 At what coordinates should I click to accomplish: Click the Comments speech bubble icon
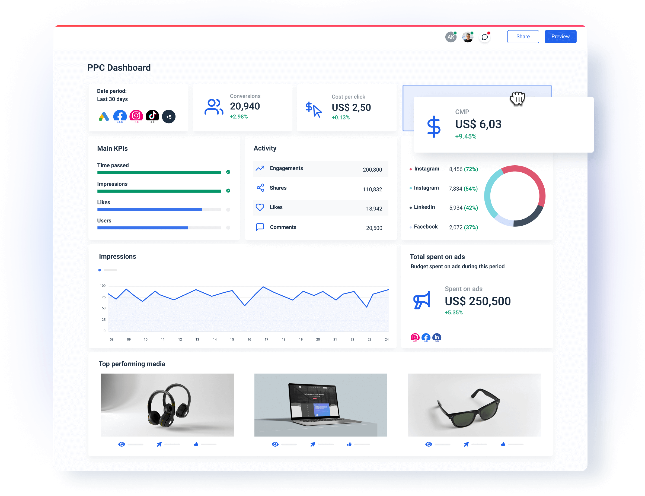[x=260, y=227]
